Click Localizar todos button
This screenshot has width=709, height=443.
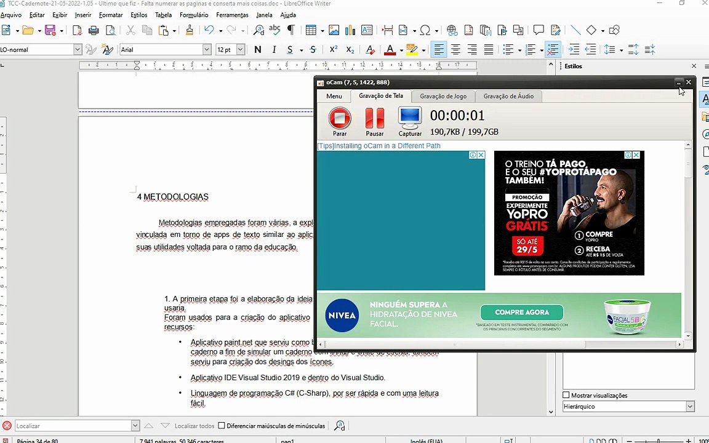(194, 426)
